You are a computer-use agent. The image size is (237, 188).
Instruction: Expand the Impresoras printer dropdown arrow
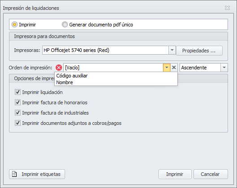pos(172,50)
